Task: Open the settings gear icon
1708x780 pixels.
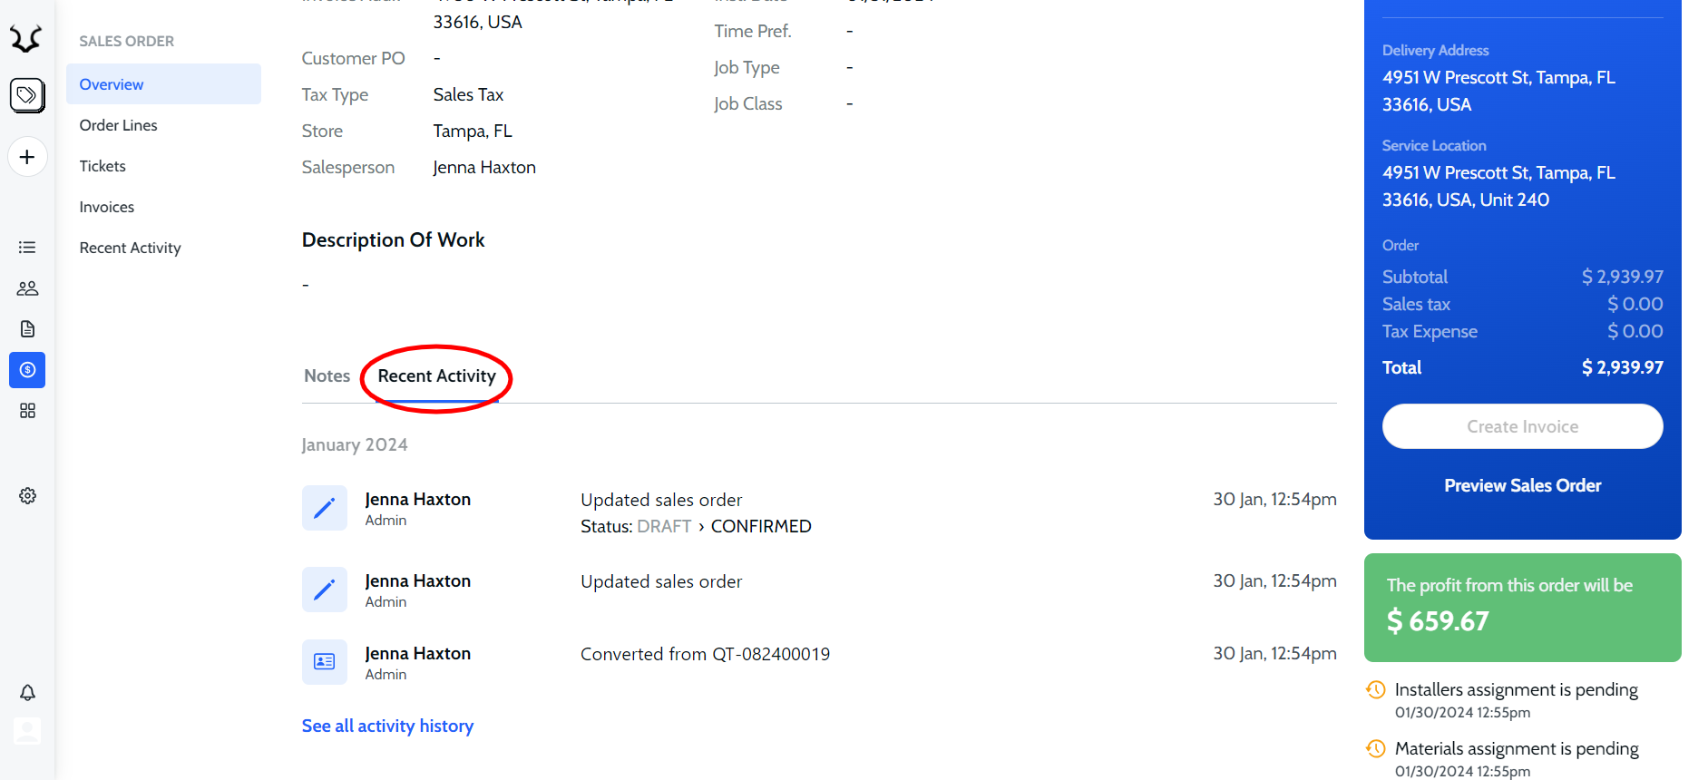Action: 27,496
